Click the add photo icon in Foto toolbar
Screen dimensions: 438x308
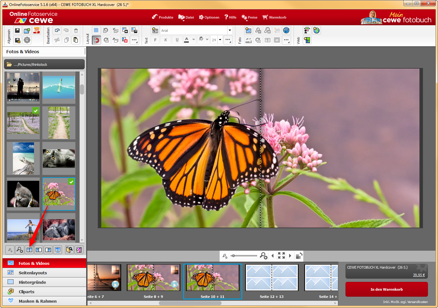click(249, 31)
